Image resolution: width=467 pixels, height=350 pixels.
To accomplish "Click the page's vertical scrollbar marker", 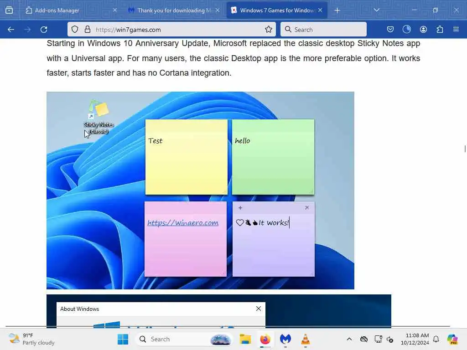I will click(465, 149).
